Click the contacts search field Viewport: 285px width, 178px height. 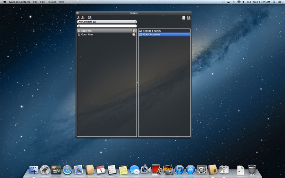click(107, 26)
